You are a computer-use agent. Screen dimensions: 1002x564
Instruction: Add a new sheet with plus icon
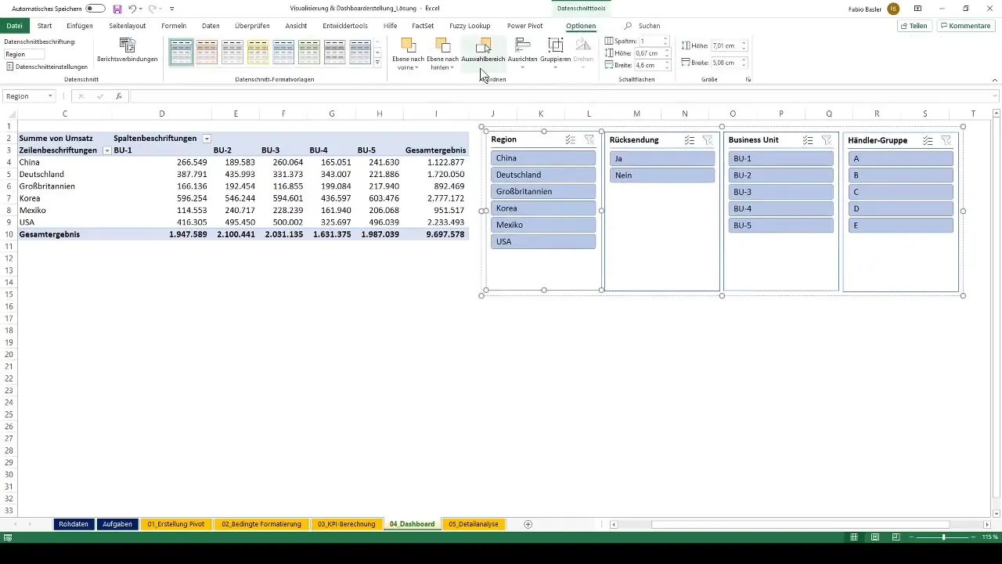528,524
